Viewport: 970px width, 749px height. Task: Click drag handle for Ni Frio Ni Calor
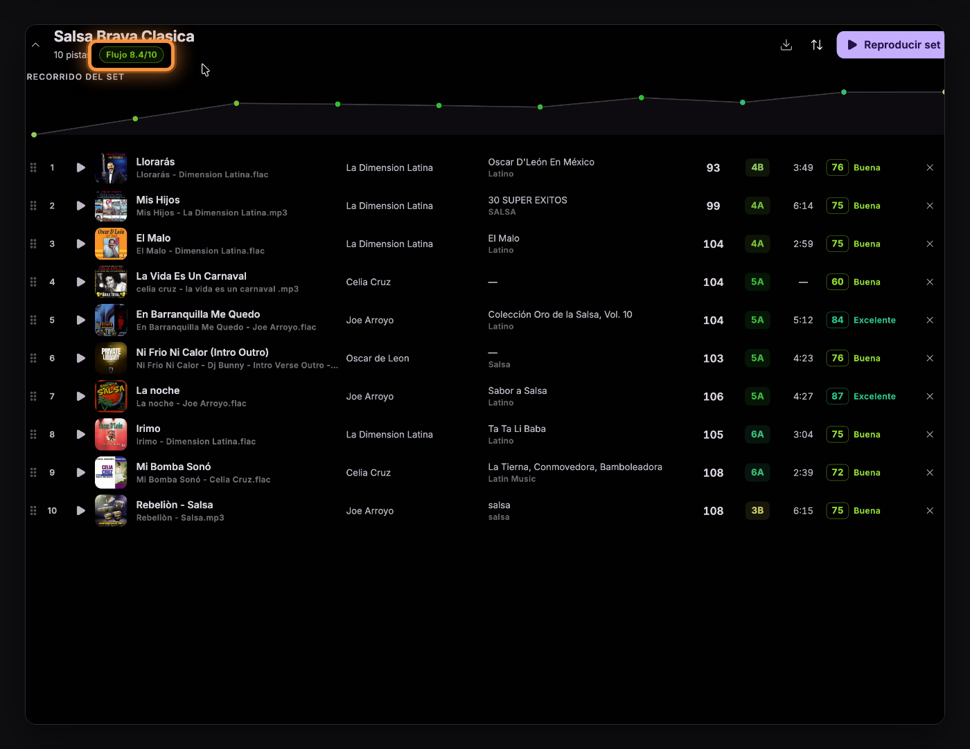[x=33, y=358]
